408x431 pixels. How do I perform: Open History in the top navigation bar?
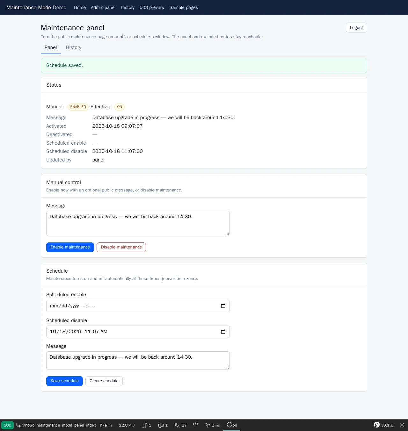127,7
